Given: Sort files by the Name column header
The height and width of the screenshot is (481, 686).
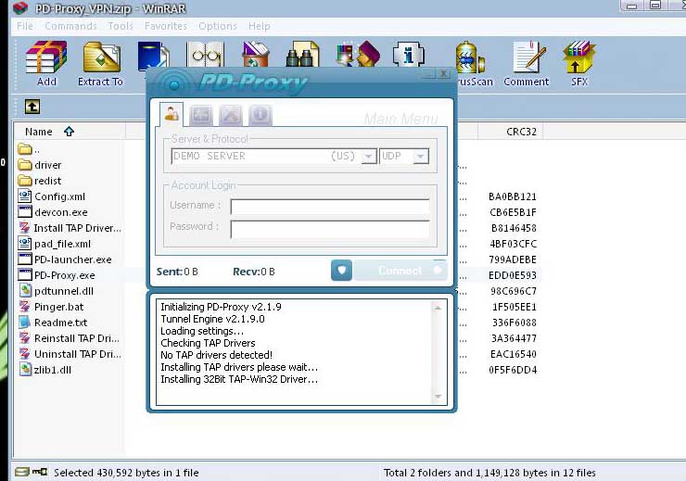Looking at the screenshot, I should (70, 132).
